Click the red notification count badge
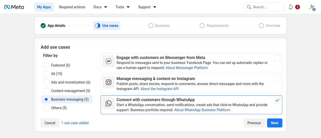The width and height of the screenshot is (321, 138). pos(297,7)
